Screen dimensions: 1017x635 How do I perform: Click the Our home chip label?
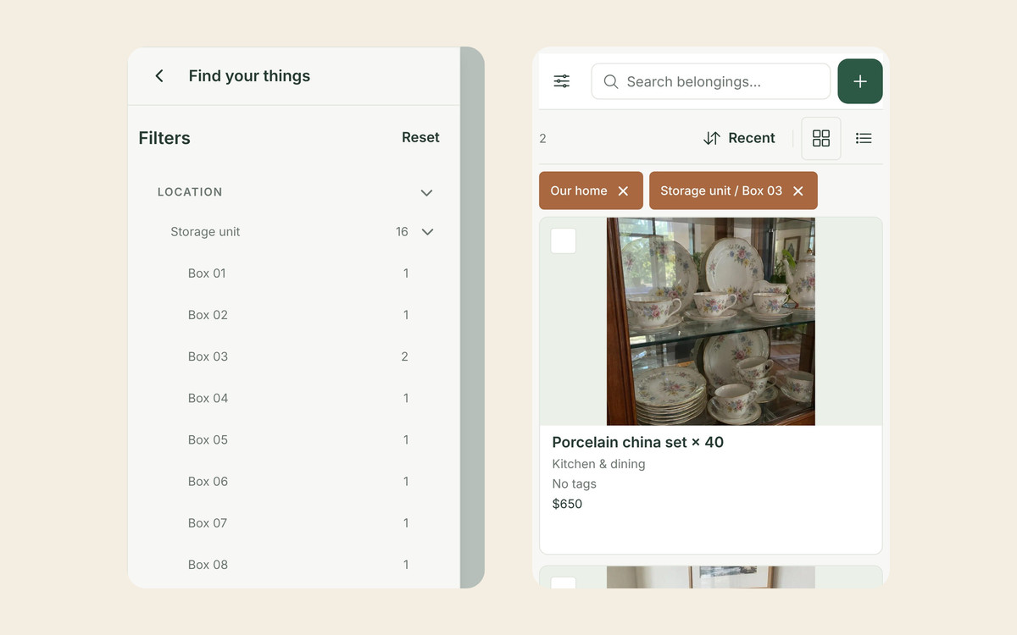pos(578,191)
